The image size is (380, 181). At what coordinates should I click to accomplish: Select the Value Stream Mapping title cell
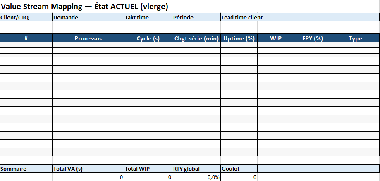click(x=84, y=7)
